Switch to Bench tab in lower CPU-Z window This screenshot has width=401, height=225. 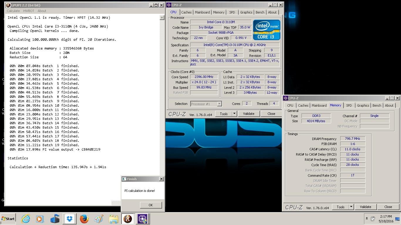click(x=377, y=105)
